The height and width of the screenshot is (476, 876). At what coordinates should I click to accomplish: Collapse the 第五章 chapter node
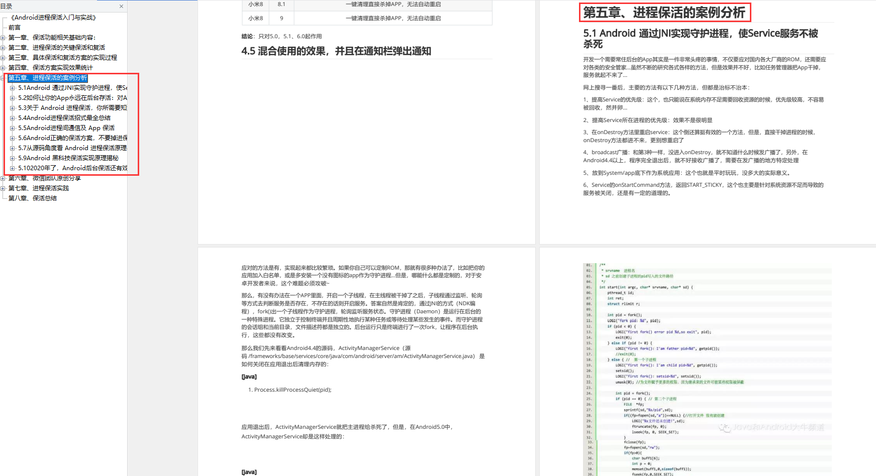pos(3,78)
